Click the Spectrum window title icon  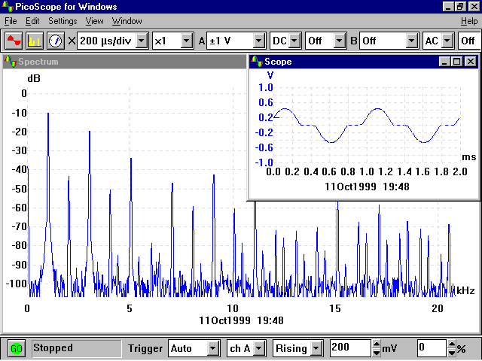(x=11, y=62)
